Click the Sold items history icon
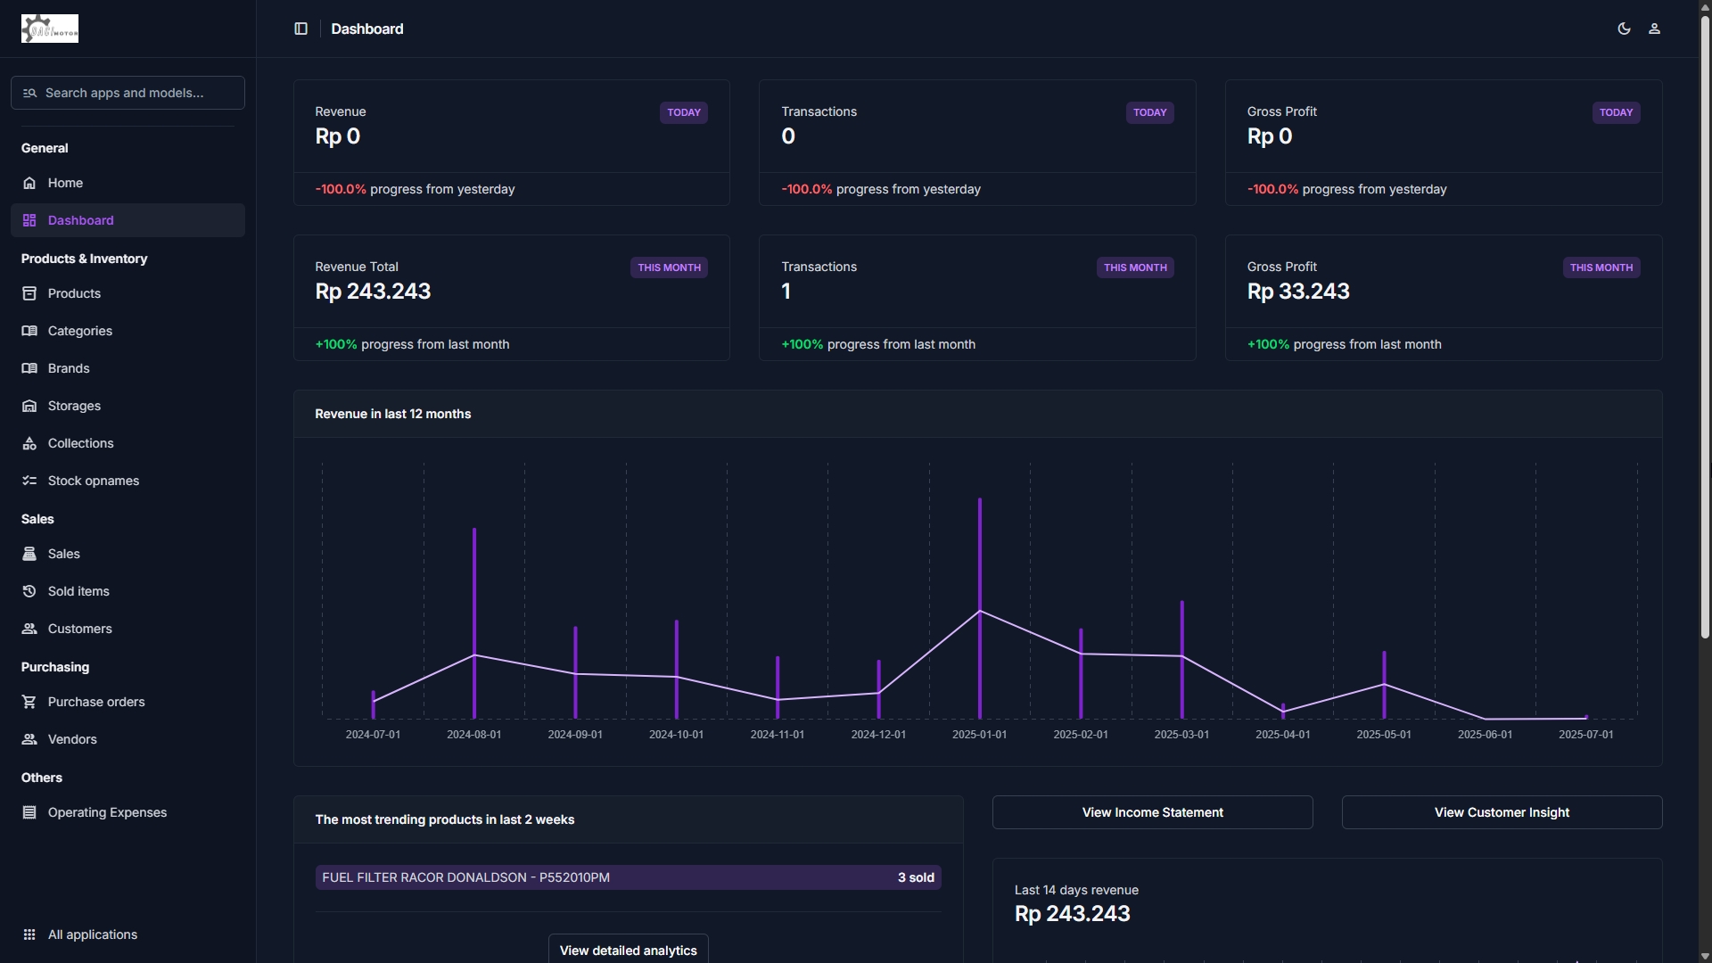 click(x=29, y=591)
